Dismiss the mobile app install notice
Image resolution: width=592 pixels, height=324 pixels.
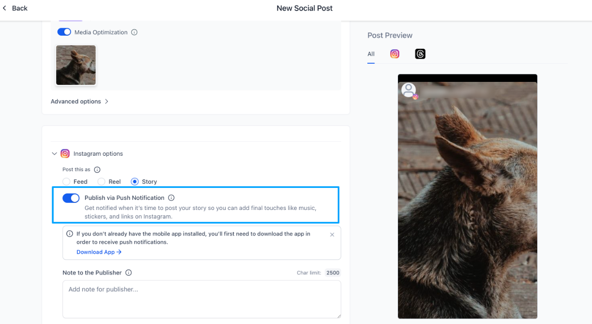pyautogui.click(x=332, y=235)
